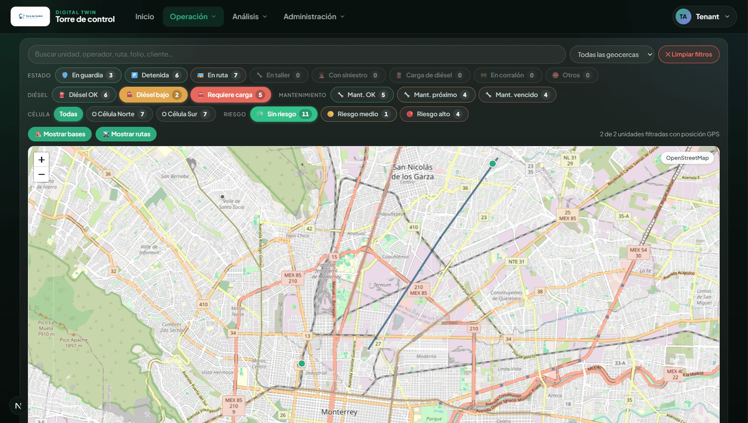Zoom out on the map

41,174
